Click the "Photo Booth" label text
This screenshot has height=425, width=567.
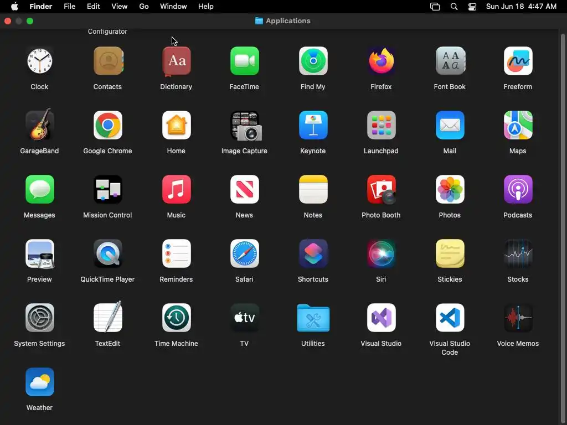381,215
